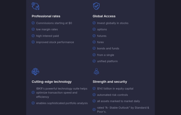The height and width of the screenshot is (115, 181).
Task: Click the check icon beside $14.1 billion in equity capital
Action: [94, 88]
